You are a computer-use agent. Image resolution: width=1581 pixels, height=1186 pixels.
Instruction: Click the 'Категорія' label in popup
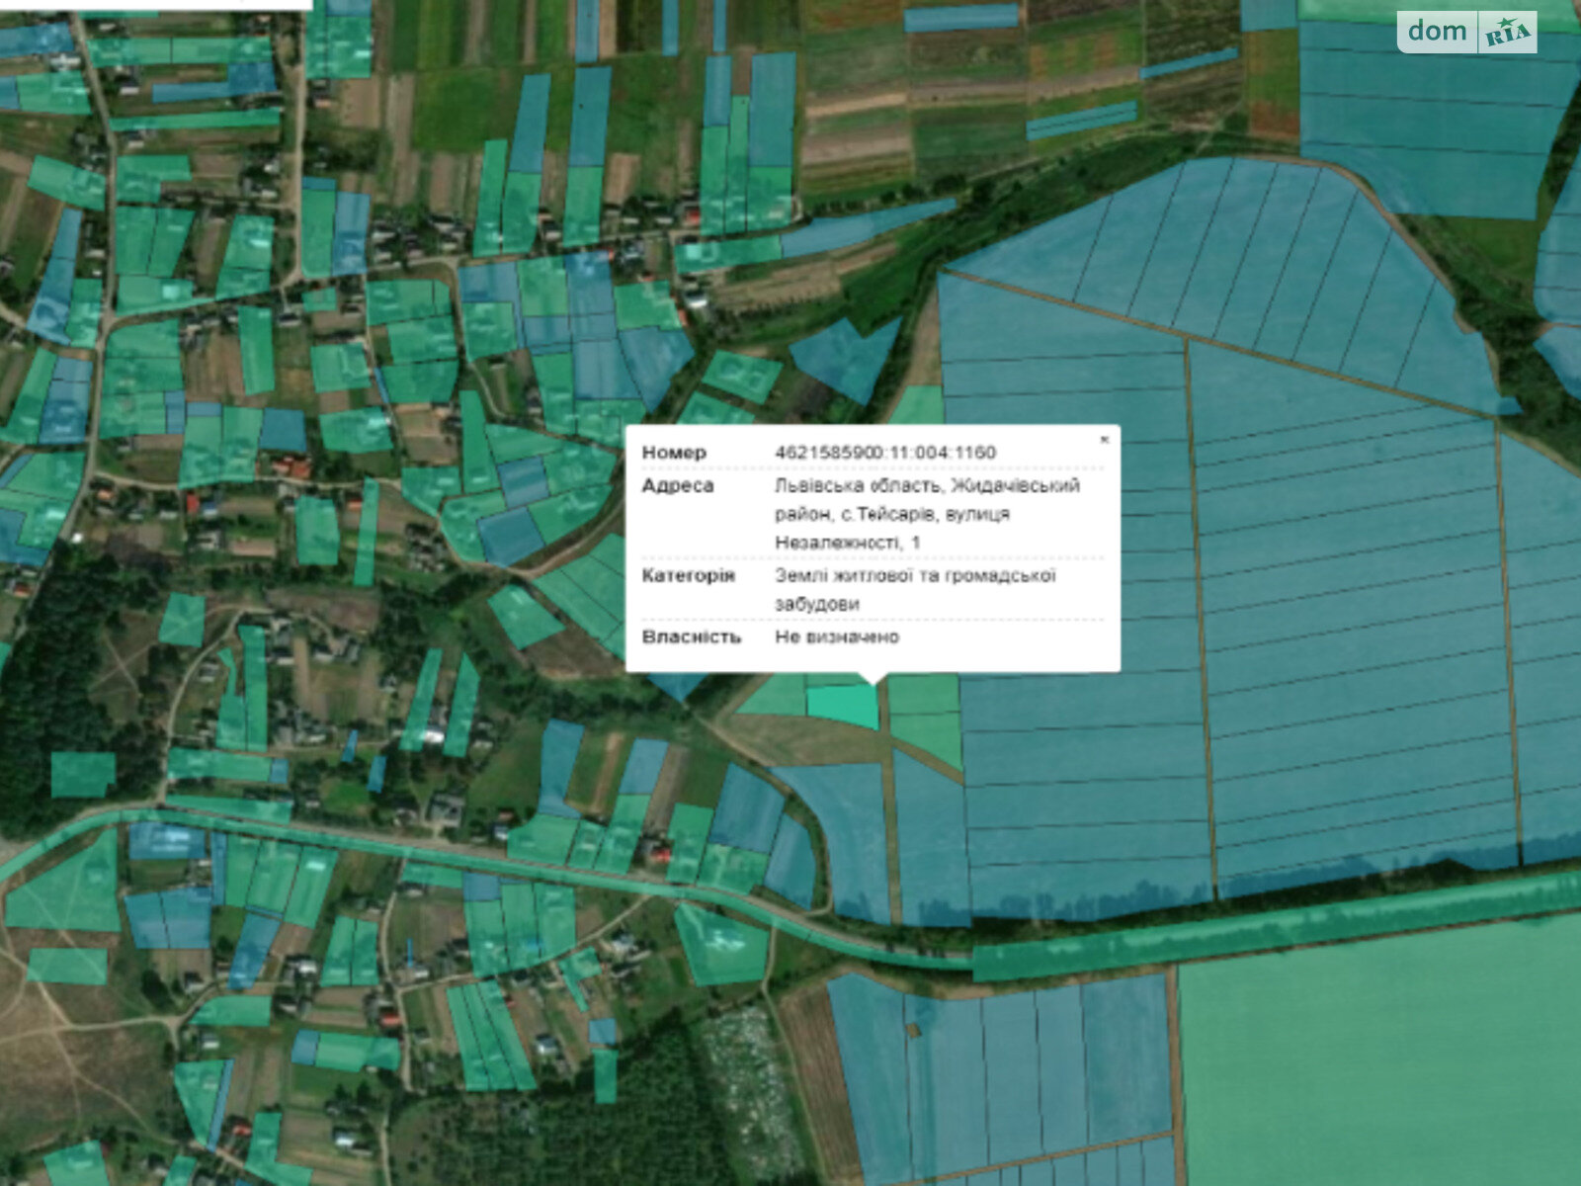[x=688, y=576]
